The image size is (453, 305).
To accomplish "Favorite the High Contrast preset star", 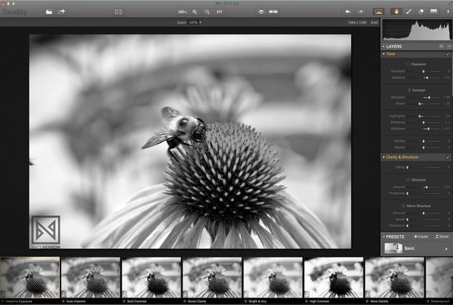I will point(306,301).
